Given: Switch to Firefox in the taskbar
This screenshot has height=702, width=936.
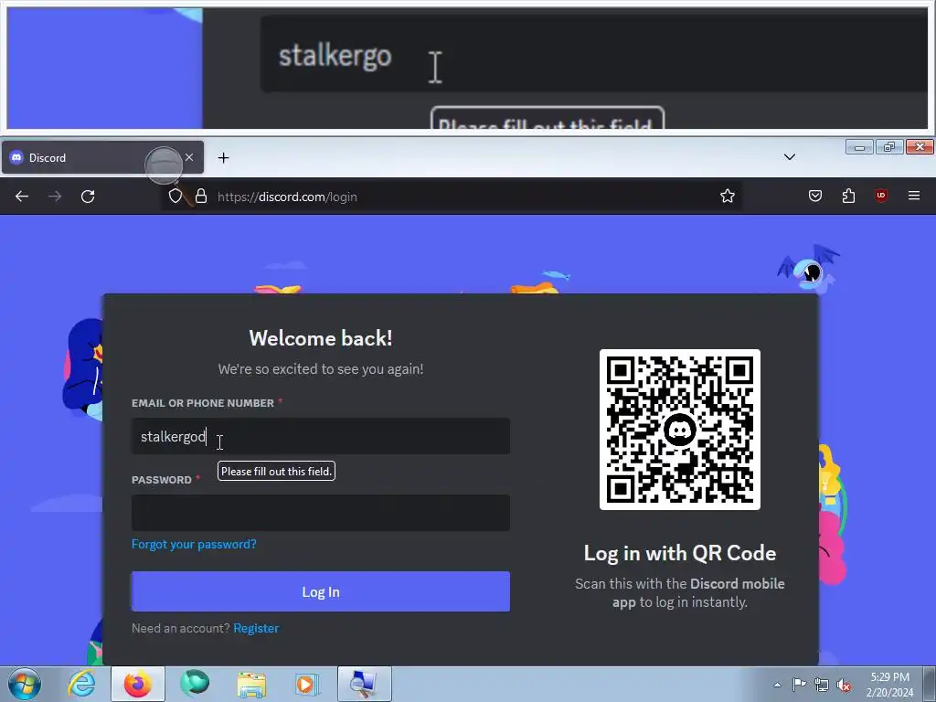Looking at the screenshot, I should pos(138,684).
